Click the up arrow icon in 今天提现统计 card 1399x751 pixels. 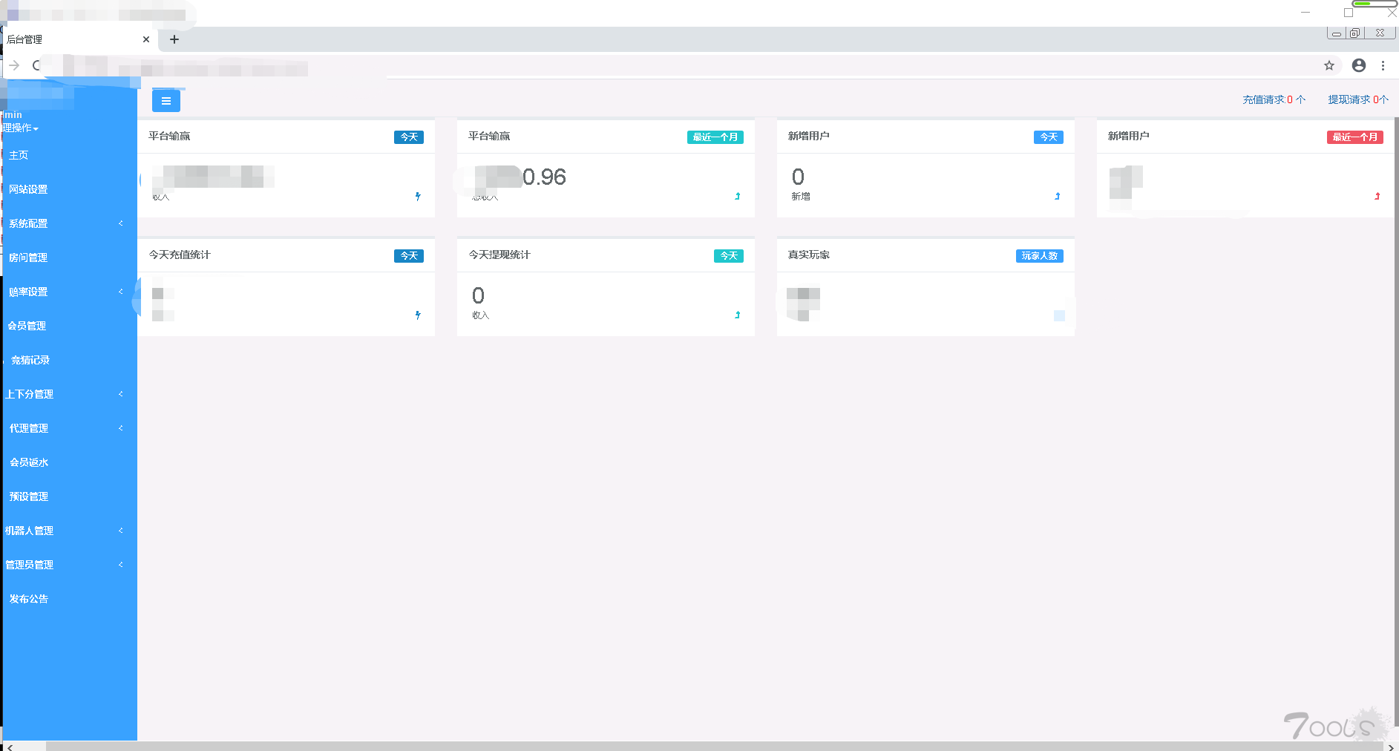point(737,315)
